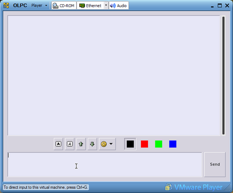Click the OLPC VMware logo icon
Image resolution: width=233 pixels, height=193 pixels.
pyautogui.click(x=6, y=5)
